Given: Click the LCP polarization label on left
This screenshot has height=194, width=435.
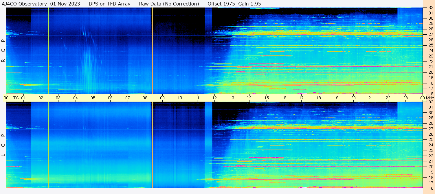Looking at the screenshot, I should (x=3, y=145).
